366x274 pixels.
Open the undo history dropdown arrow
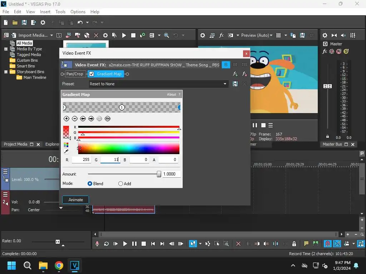pyautogui.click(x=87, y=22)
